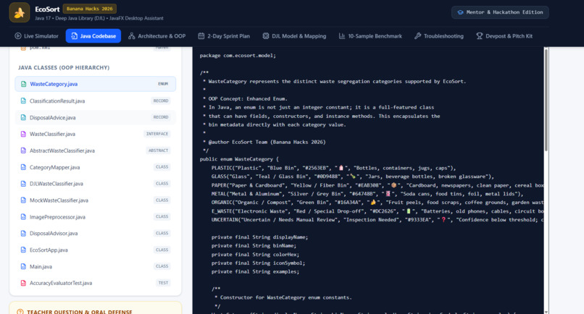The image size is (584, 314).
Task: Go to the Architecture & OOP tab
Action: click(x=157, y=36)
